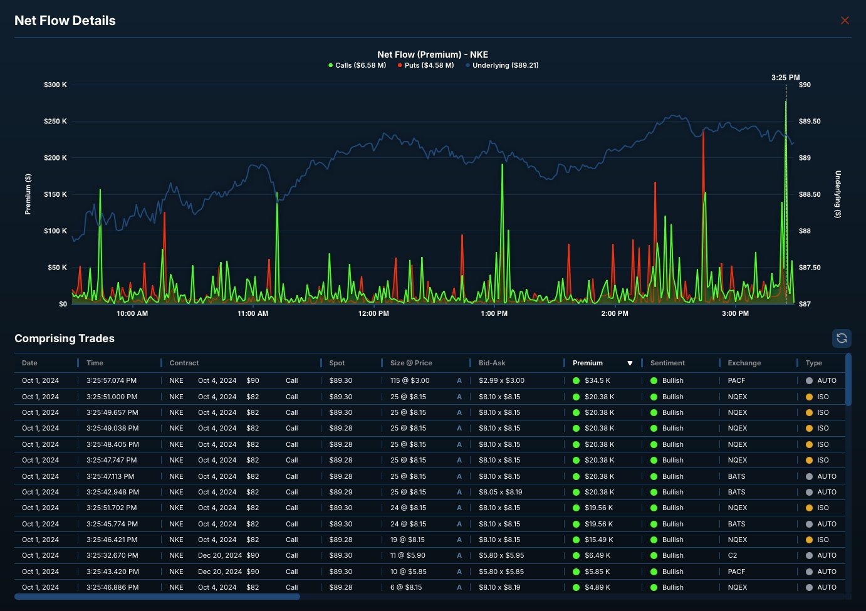866x611 pixels.
Task: Sort by Sentiment column header
Action: pos(667,363)
